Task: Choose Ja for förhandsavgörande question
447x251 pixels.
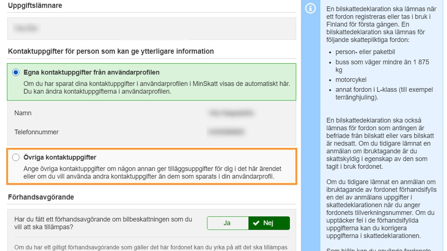Action: [x=227, y=223]
